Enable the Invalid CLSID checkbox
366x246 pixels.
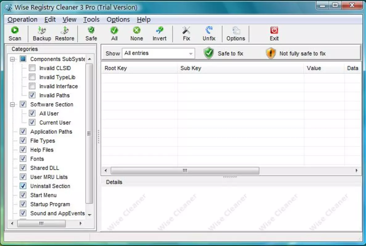point(32,68)
